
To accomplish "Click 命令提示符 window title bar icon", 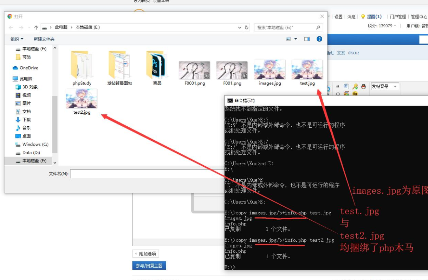I will click(x=230, y=100).
